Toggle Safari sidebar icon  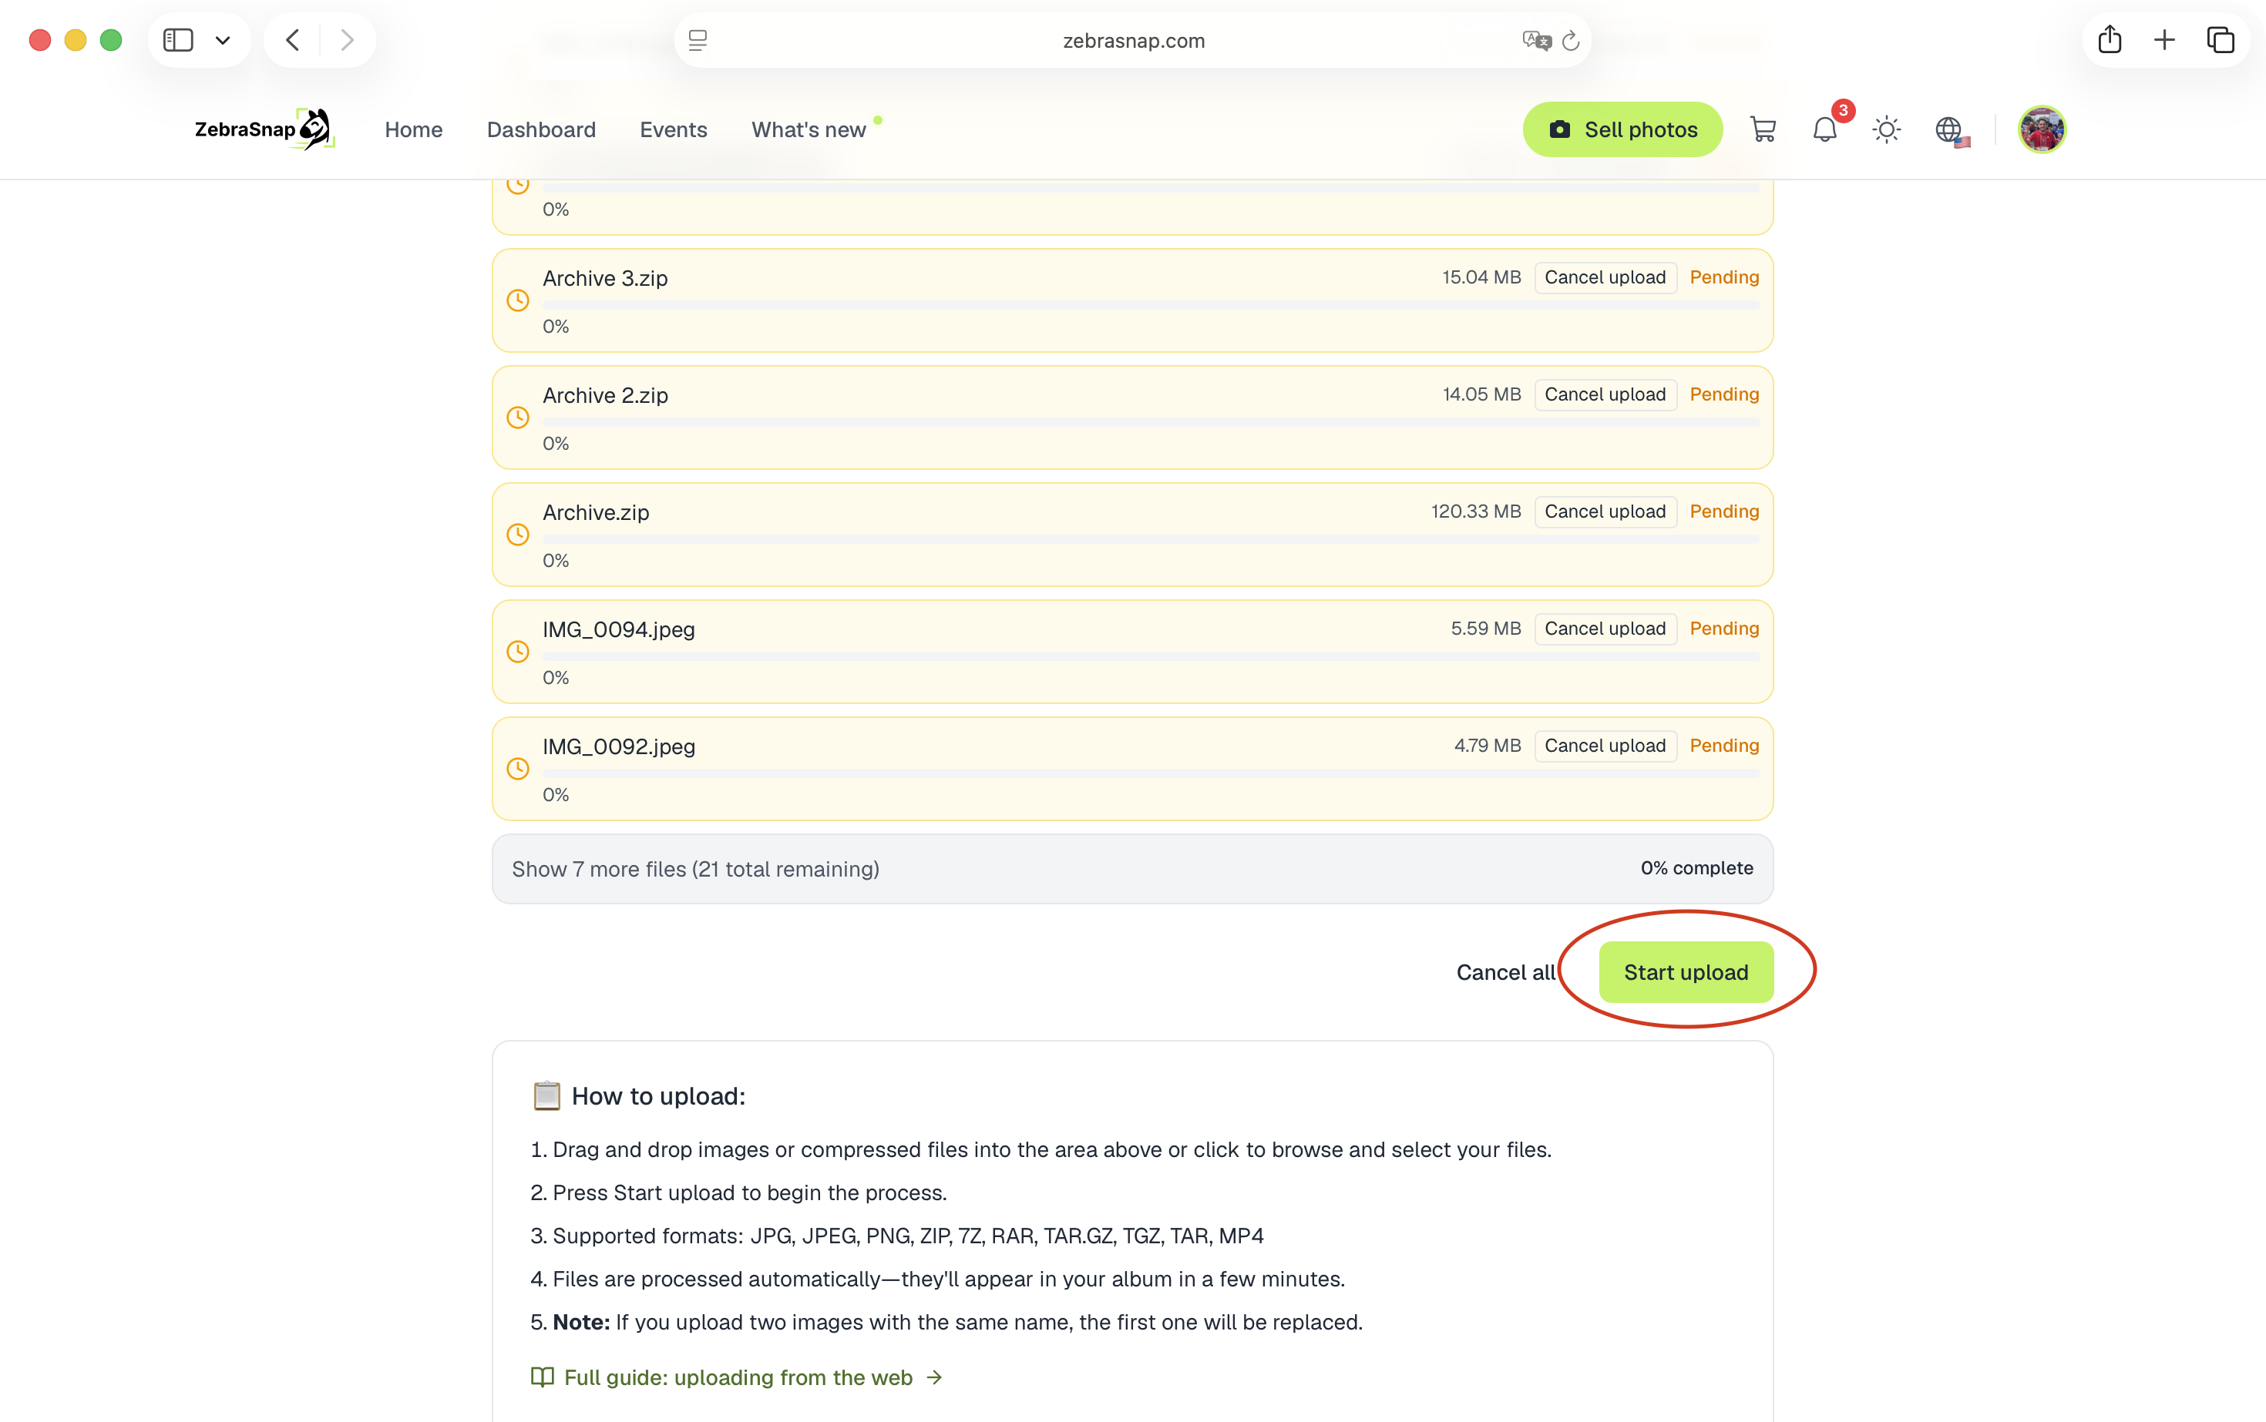[178, 40]
